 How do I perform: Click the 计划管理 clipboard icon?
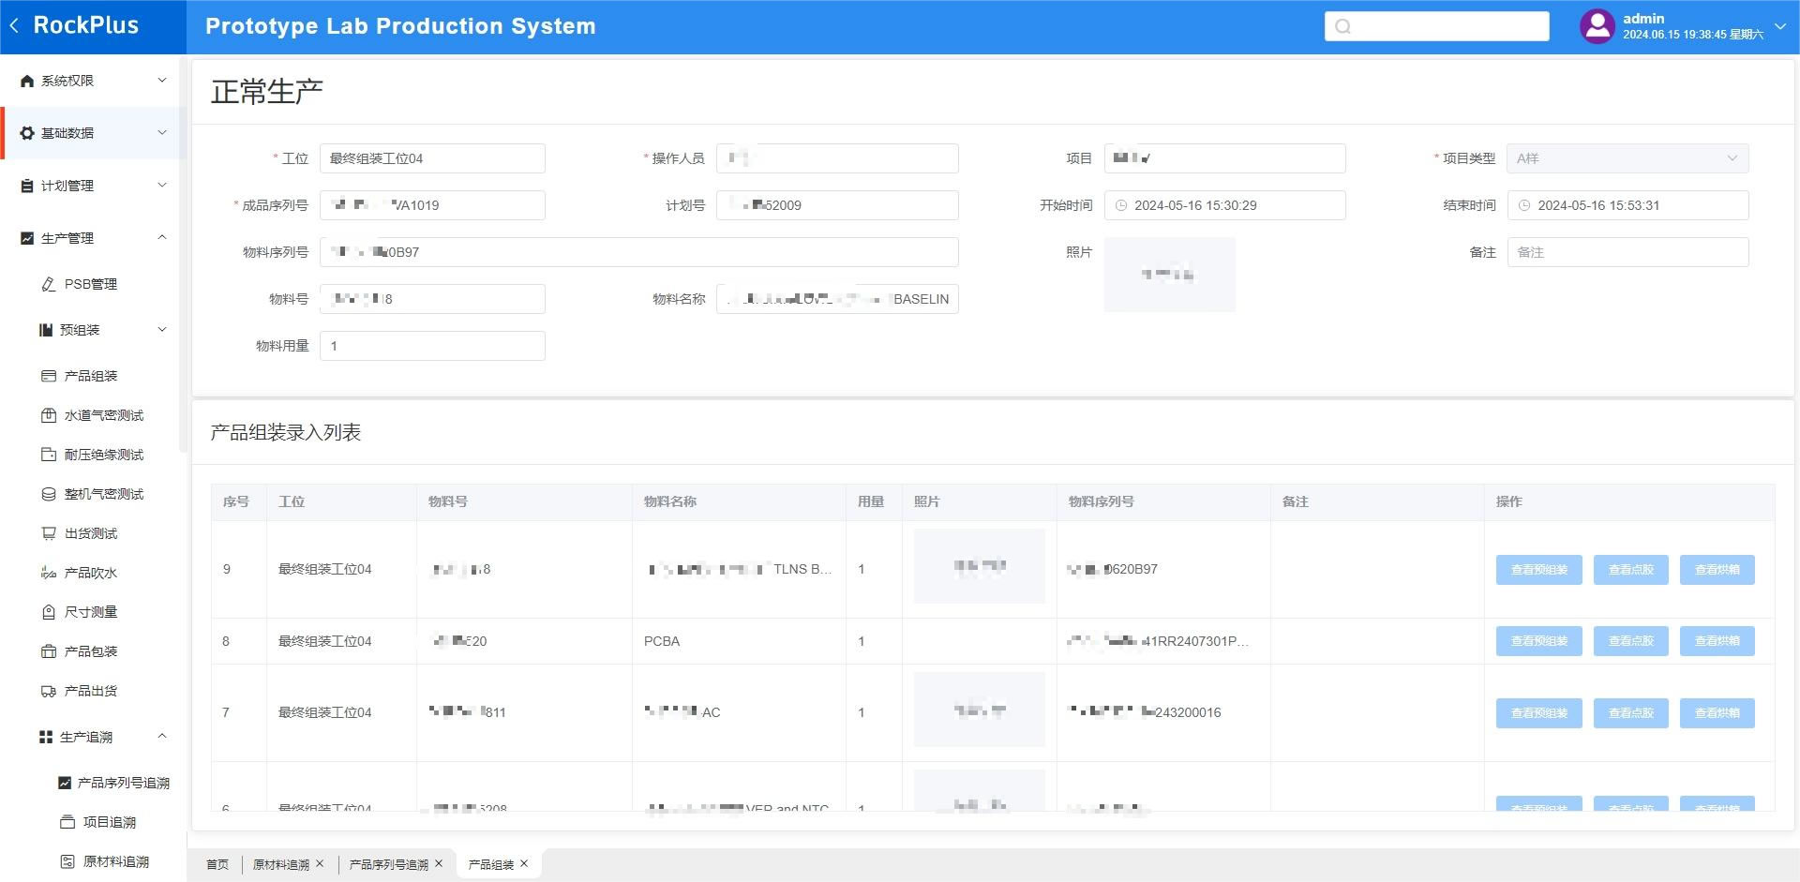tap(27, 186)
